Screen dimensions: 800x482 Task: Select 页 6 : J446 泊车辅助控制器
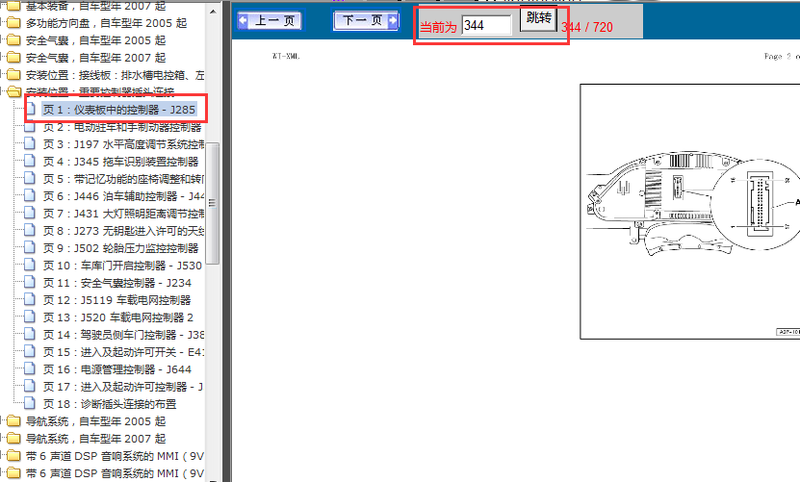pyautogui.click(x=123, y=196)
